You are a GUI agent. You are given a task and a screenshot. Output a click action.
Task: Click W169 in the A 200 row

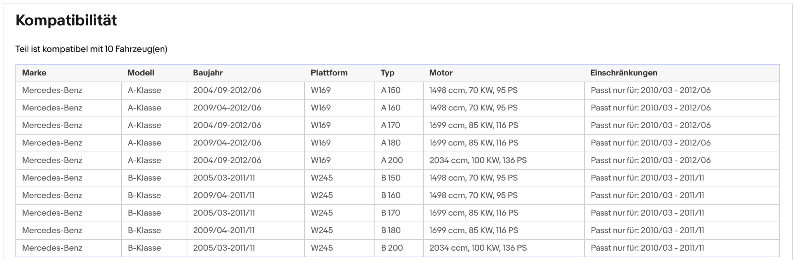321,160
